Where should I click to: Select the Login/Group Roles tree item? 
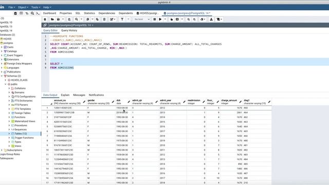pyautogui.click(x=10, y=154)
